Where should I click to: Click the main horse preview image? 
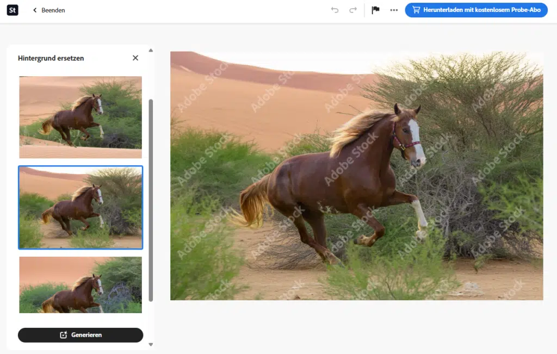tap(357, 176)
